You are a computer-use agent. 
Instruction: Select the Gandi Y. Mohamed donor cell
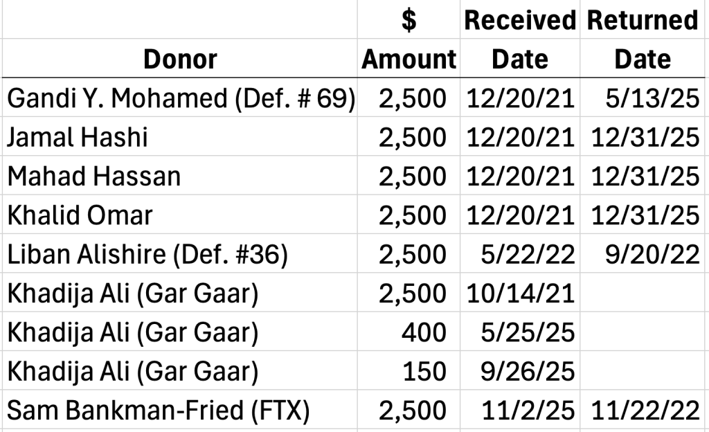(x=180, y=98)
